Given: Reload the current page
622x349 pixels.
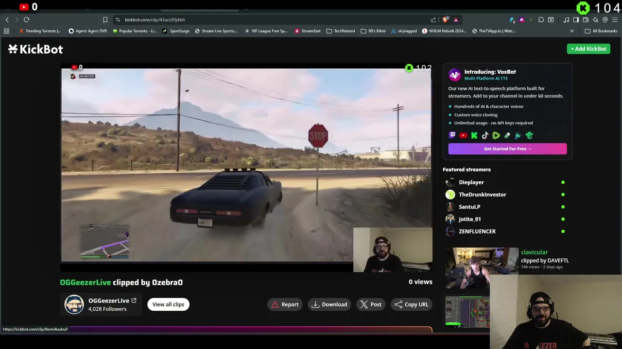Looking at the screenshot, I should click(26, 20).
